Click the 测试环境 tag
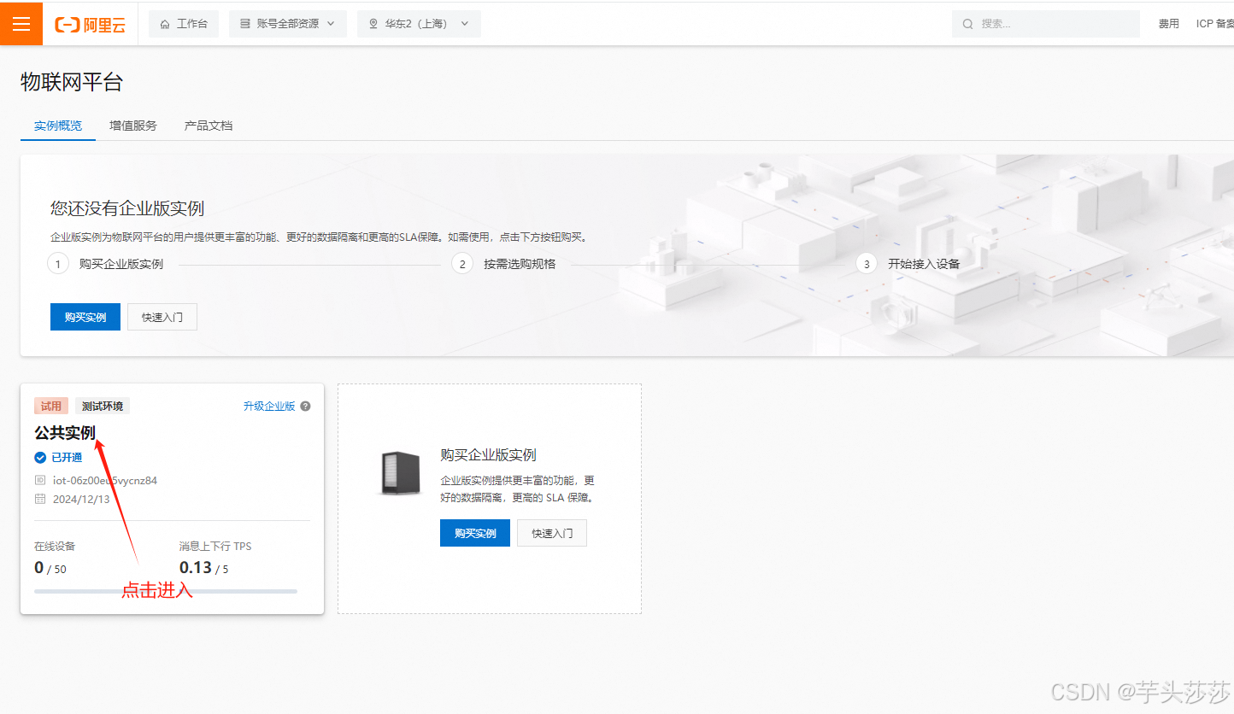 point(103,406)
